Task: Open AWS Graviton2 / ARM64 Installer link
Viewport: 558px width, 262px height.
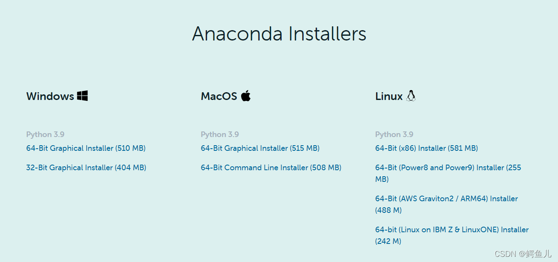Action: tap(446, 199)
